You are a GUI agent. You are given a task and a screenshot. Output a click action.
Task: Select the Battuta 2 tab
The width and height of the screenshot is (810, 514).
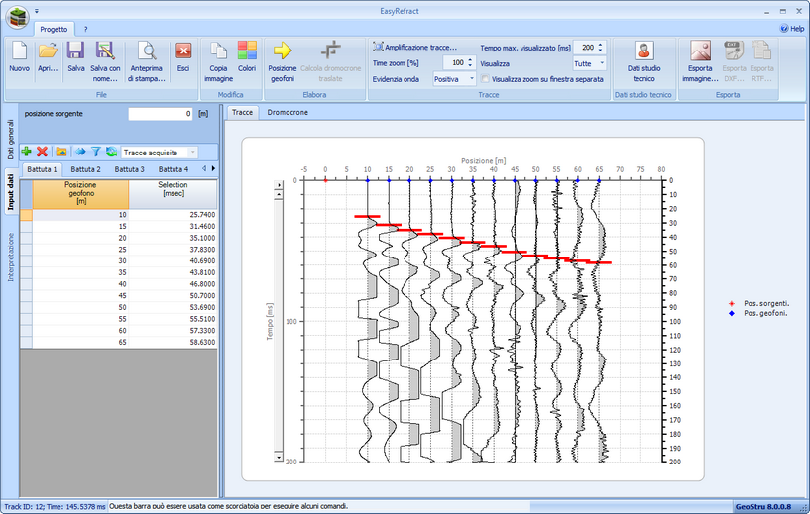click(x=86, y=169)
